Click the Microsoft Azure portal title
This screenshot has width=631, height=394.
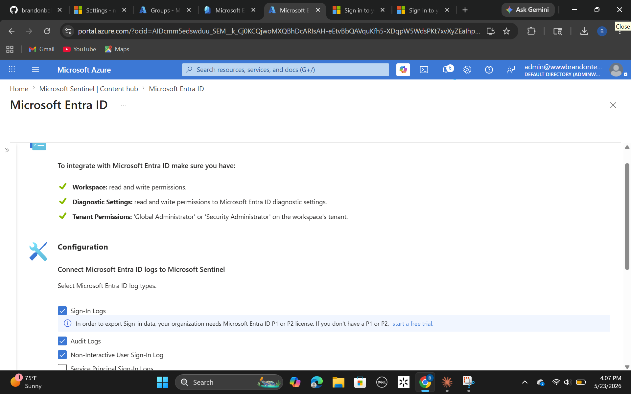[x=84, y=70]
